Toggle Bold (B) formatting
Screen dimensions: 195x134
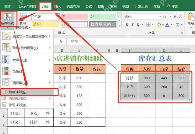click(x=127, y=25)
